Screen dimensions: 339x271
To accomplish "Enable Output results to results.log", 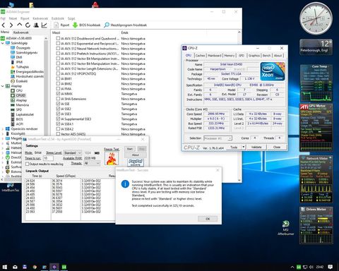I will pyautogui.click(x=27, y=164).
